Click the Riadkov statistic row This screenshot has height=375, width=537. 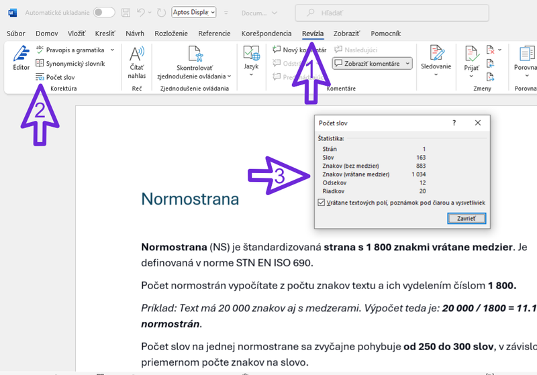point(374,191)
